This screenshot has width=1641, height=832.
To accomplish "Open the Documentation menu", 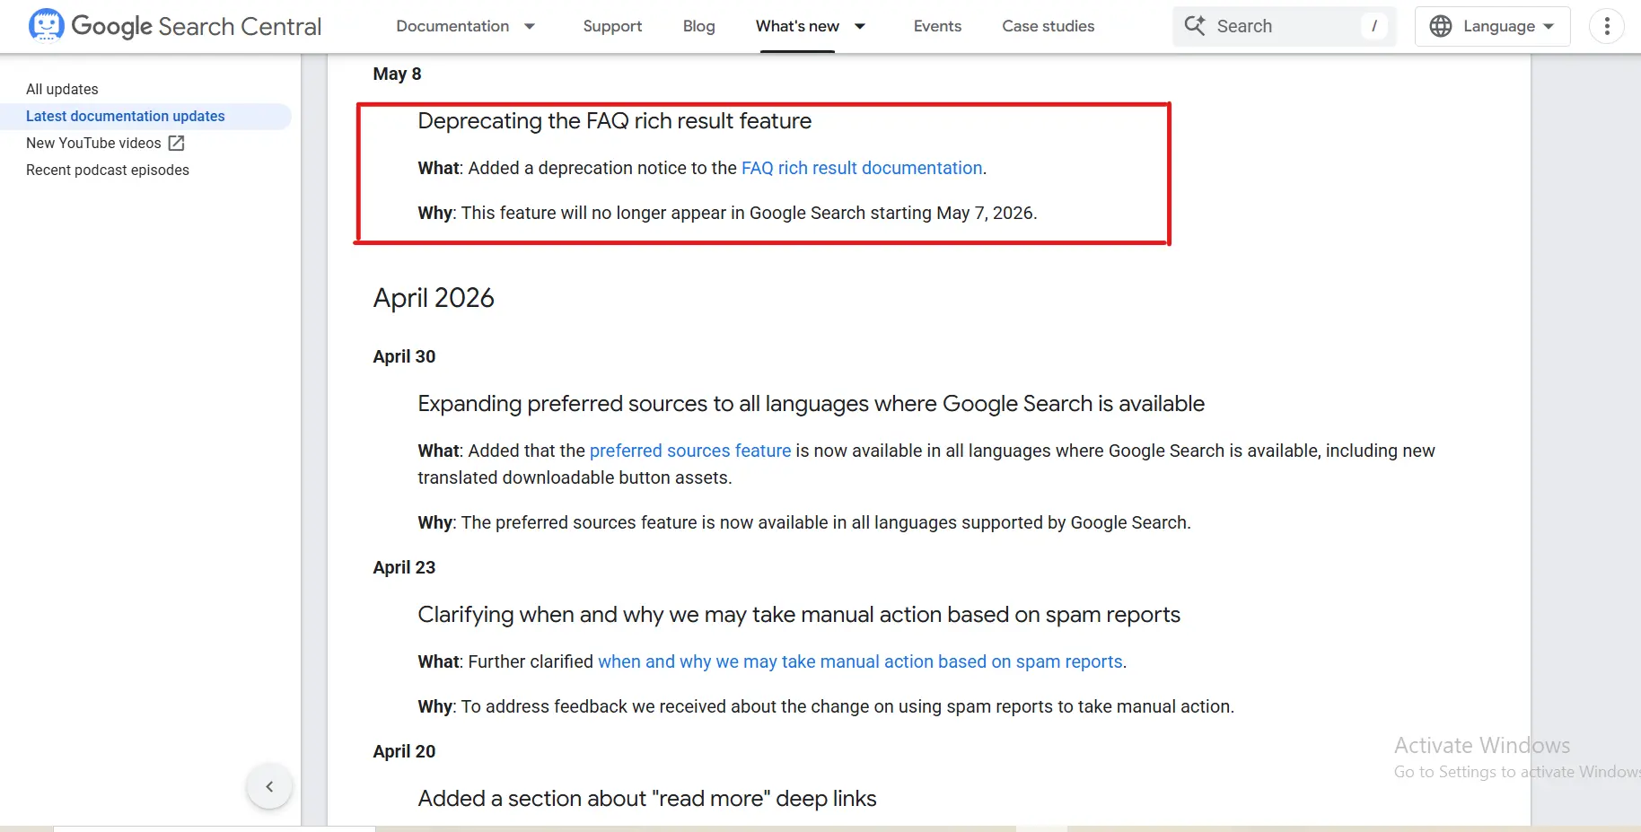I will (452, 26).
